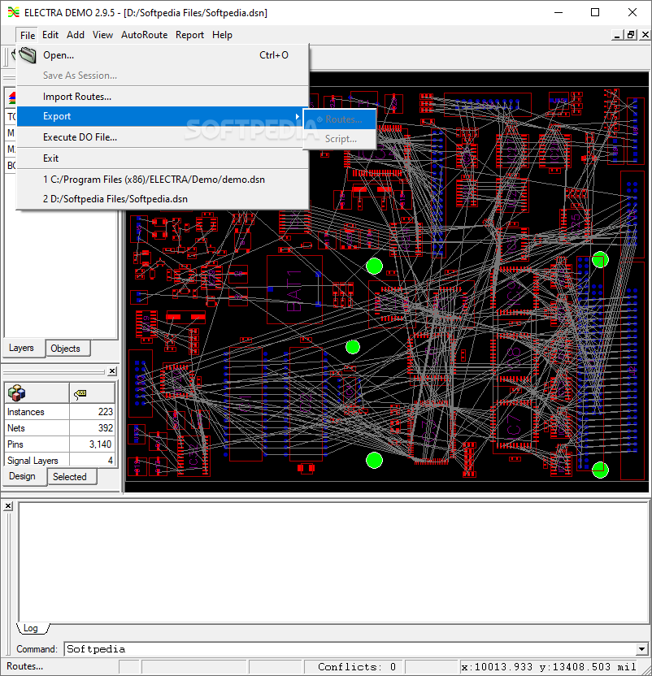Screen dimensions: 652x676
Task: Switch to the Objects tab
Action: point(66,349)
